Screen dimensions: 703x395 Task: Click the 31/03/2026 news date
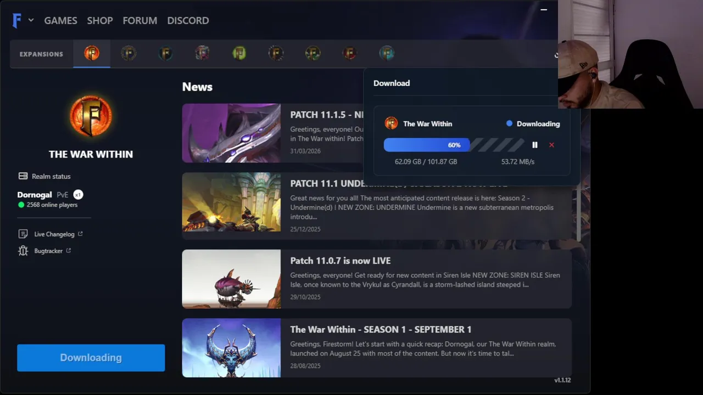point(305,151)
